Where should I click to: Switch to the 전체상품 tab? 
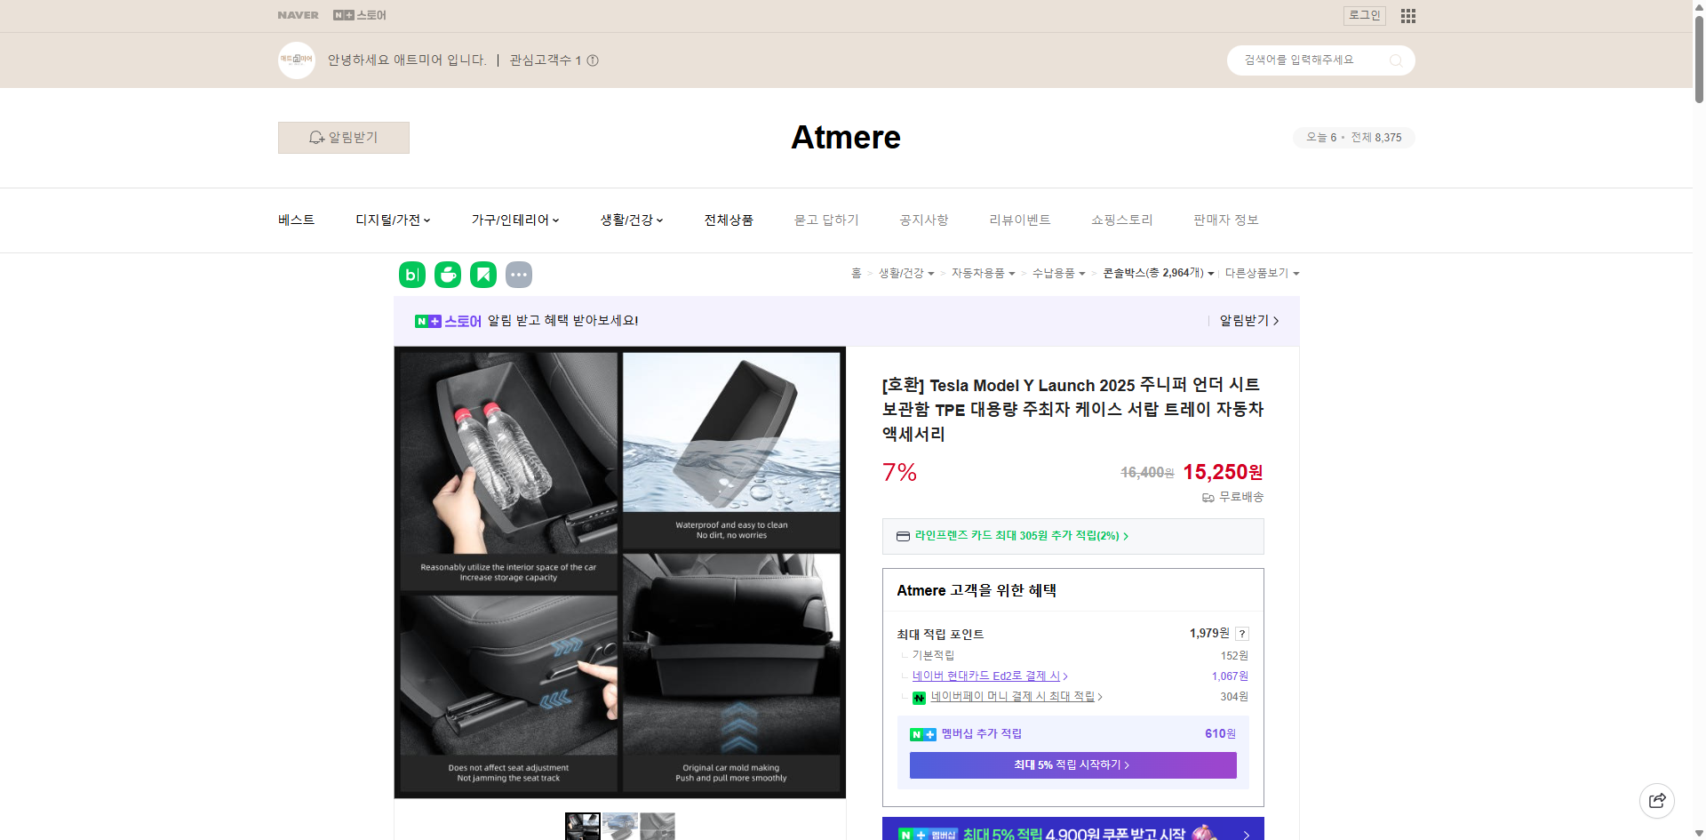(728, 220)
